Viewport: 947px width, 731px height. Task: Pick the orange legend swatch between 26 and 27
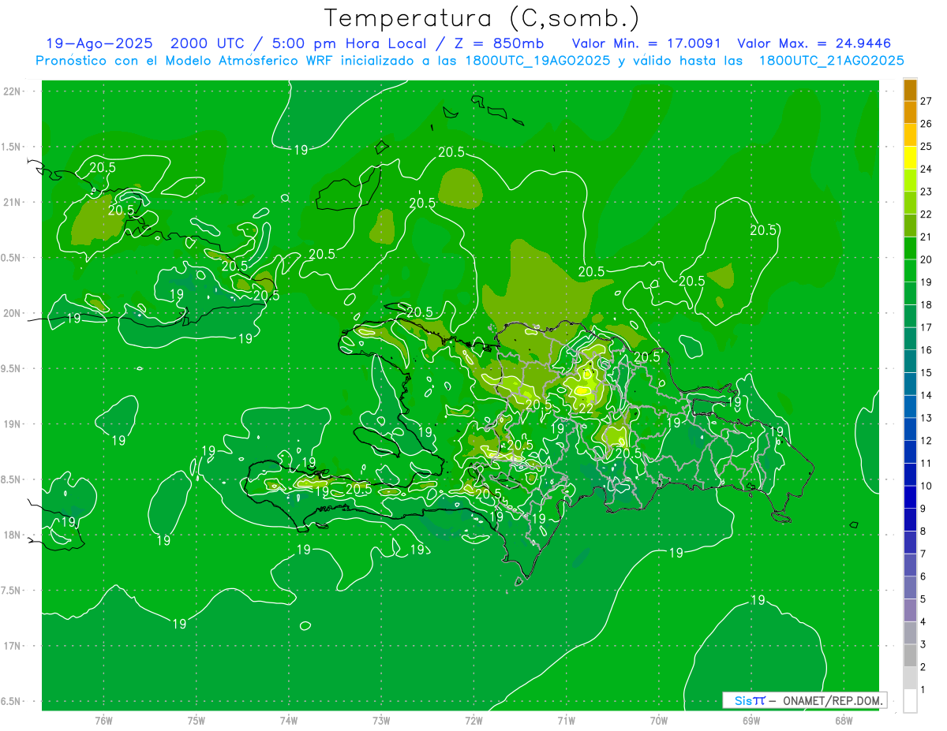(x=910, y=113)
